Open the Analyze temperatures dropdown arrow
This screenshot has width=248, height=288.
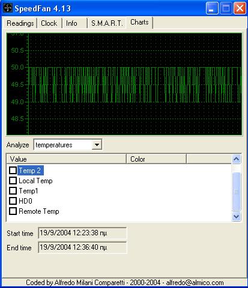(97, 145)
